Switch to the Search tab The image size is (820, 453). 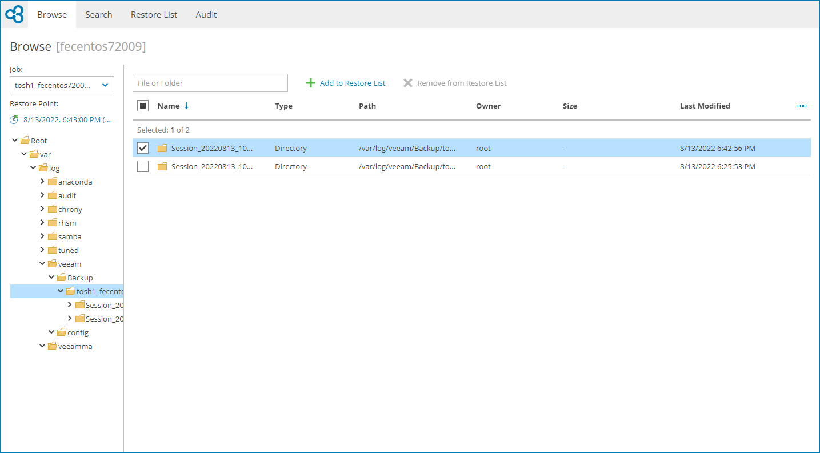click(x=98, y=14)
